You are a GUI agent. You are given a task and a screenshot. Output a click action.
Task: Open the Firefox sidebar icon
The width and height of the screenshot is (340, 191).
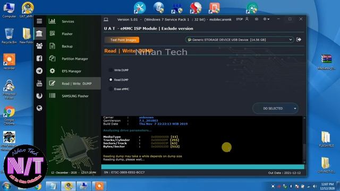(x=39, y=95)
